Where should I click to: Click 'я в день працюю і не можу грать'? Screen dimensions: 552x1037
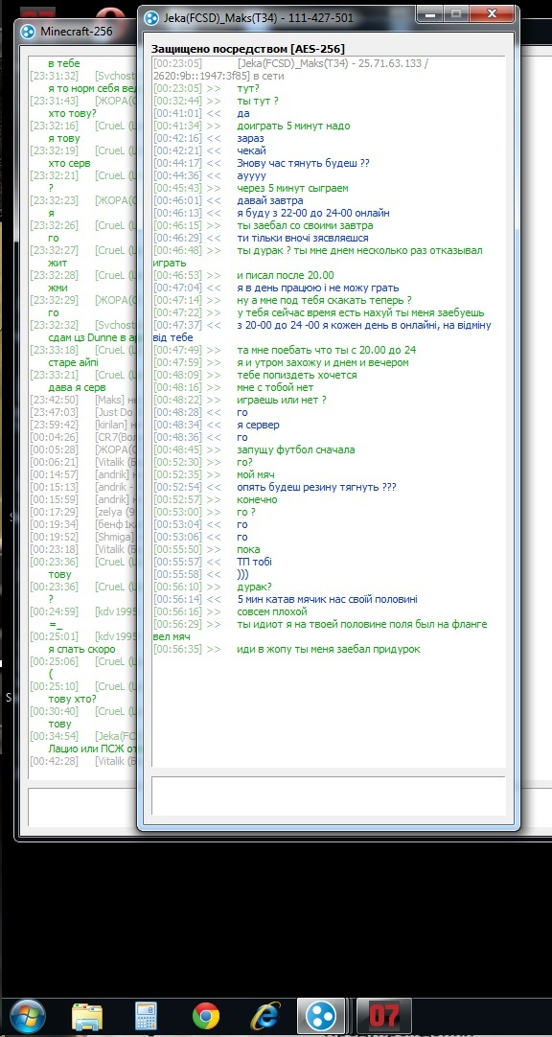[x=318, y=288]
